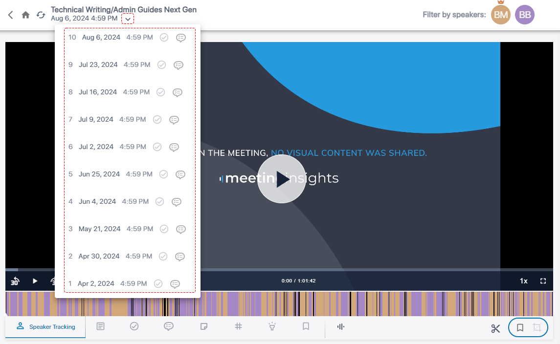Go back using the left arrow
Viewport: 560px width, 344px height.
pos(11,15)
